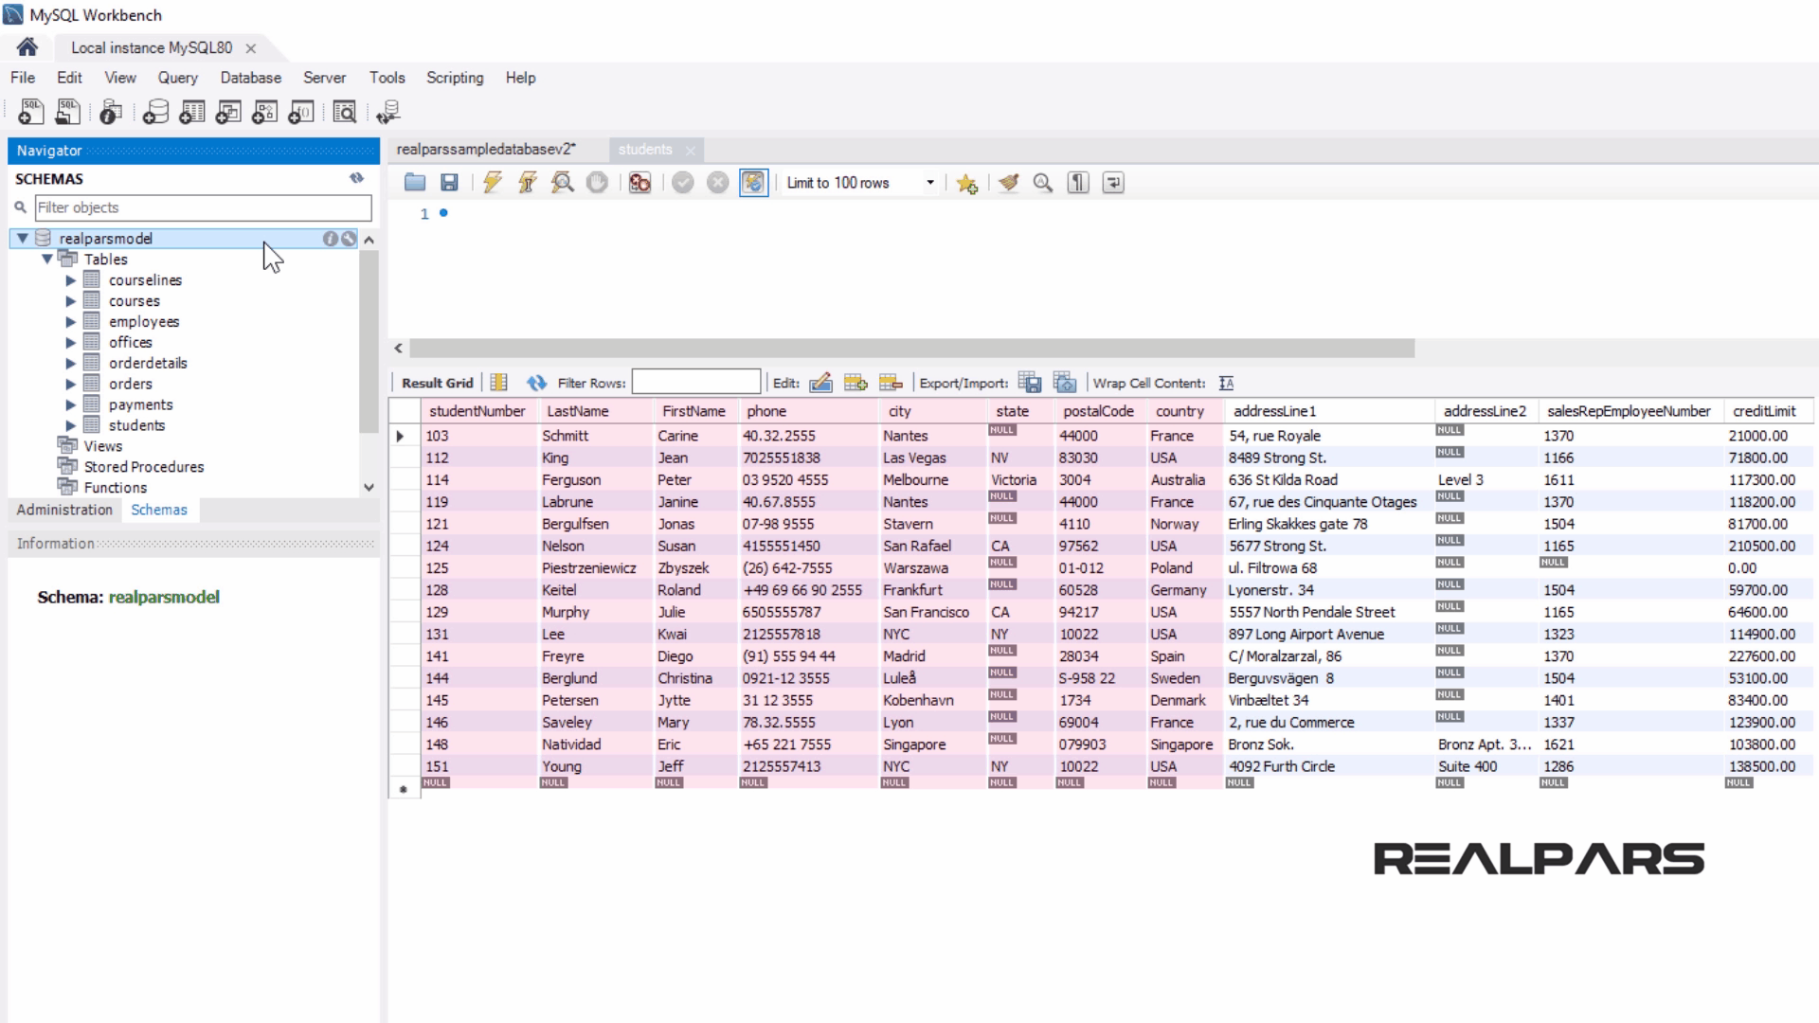Open Stored Procedures in the Navigator

click(x=143, y=466)
